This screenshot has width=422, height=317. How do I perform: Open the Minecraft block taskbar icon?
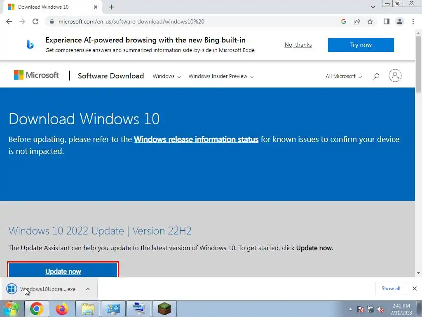click(164, 309)
